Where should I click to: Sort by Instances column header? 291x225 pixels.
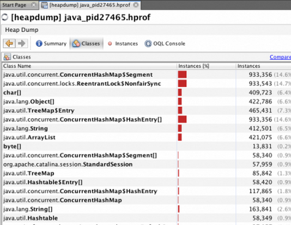[x=264, y=66]
